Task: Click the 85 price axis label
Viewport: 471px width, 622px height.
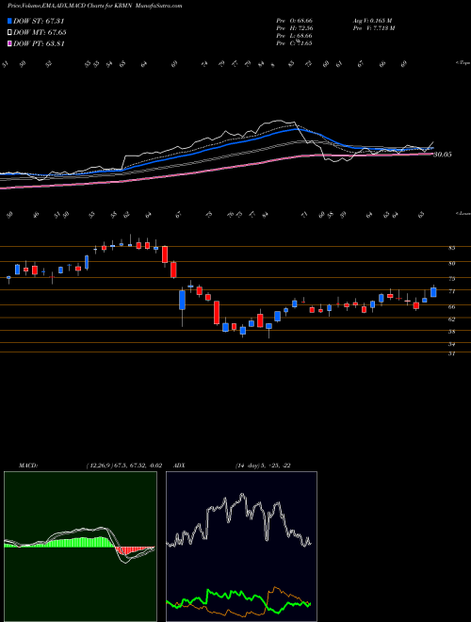Action: 452,248
